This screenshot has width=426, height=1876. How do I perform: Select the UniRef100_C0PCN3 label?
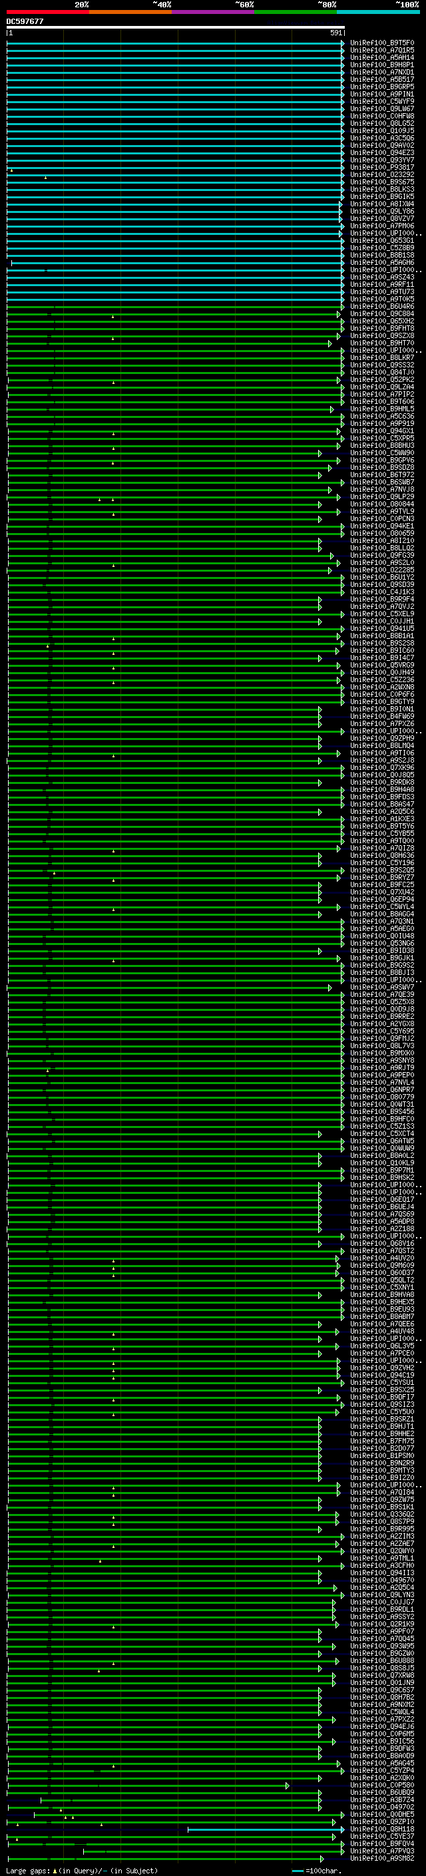382,519
